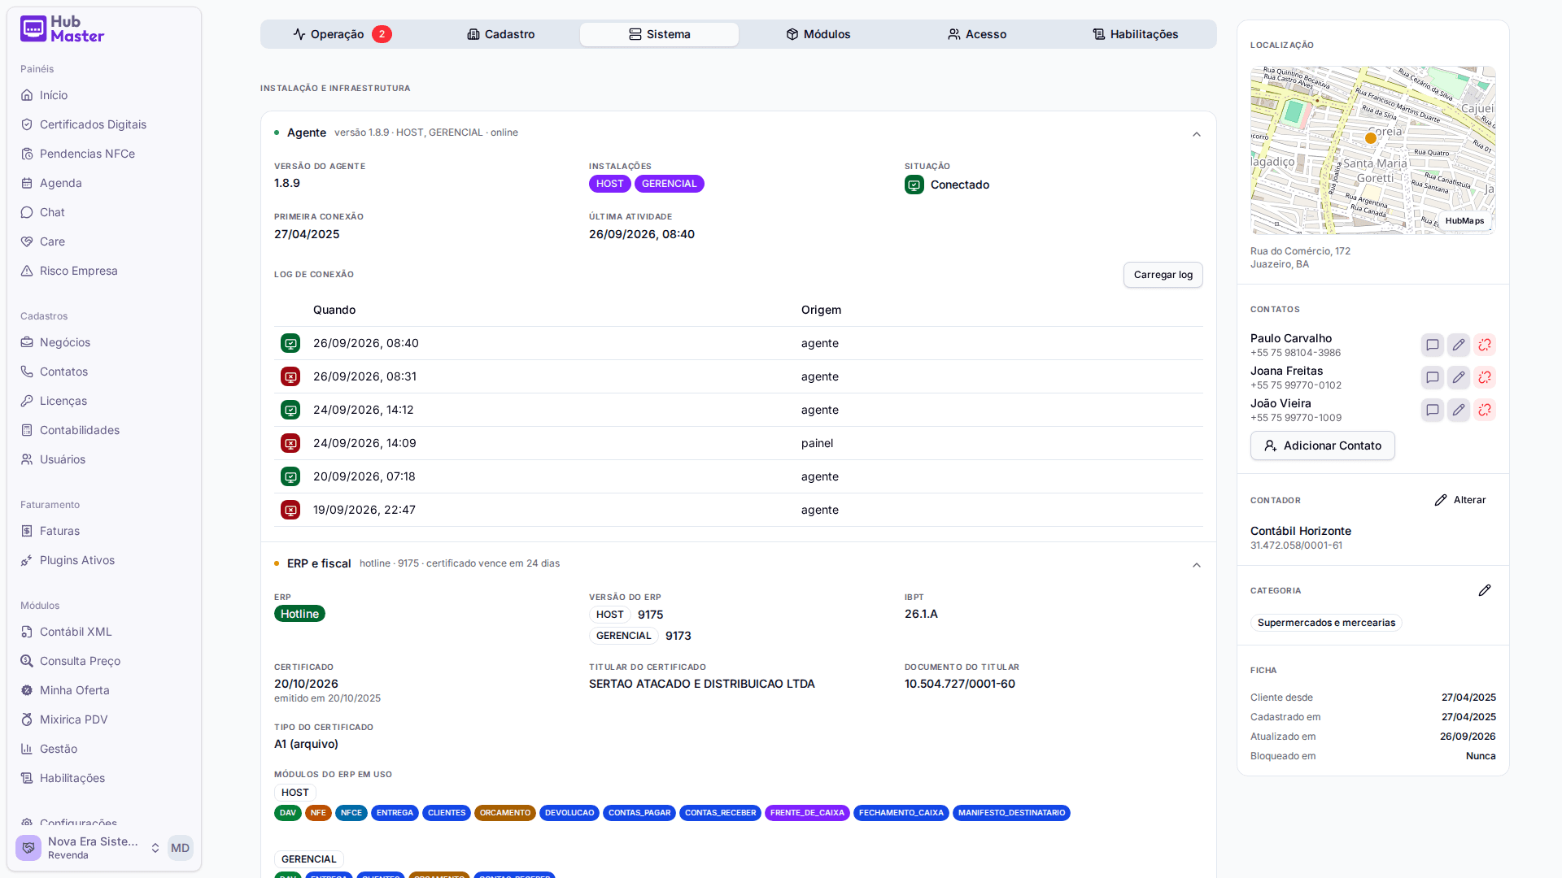
Task: Click the MD user avatar
Action: point(180,848)
